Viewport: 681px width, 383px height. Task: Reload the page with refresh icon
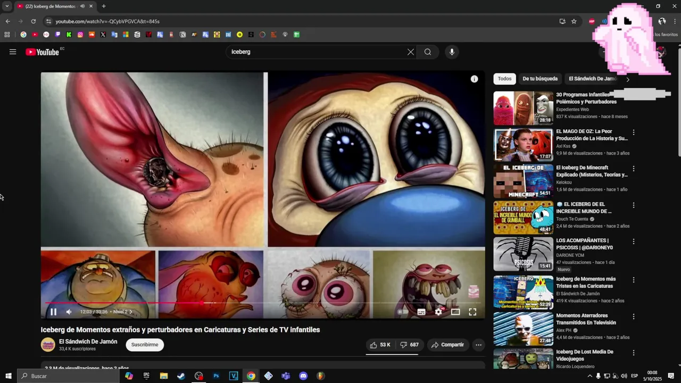click(33, 21)
